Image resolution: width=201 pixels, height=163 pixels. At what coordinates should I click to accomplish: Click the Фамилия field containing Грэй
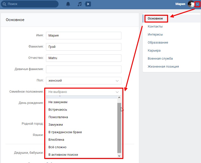pos(84,47)
